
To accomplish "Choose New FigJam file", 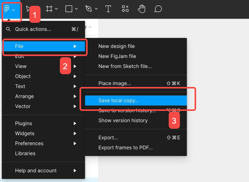I will [x=136, y=56].
